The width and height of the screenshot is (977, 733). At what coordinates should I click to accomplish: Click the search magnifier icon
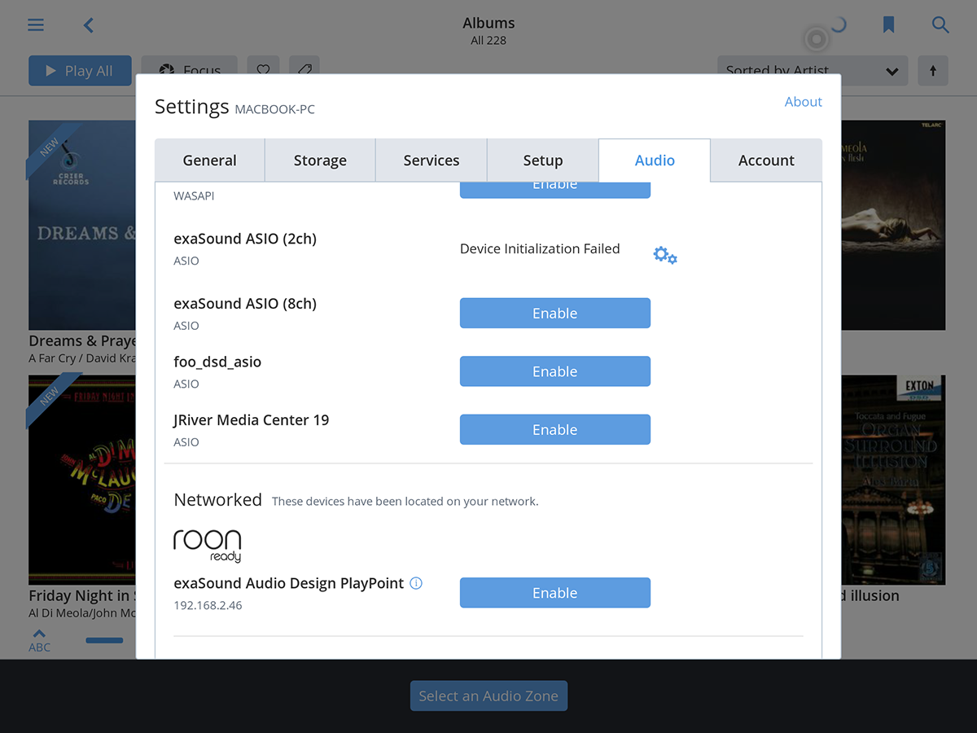pos(940,25)
